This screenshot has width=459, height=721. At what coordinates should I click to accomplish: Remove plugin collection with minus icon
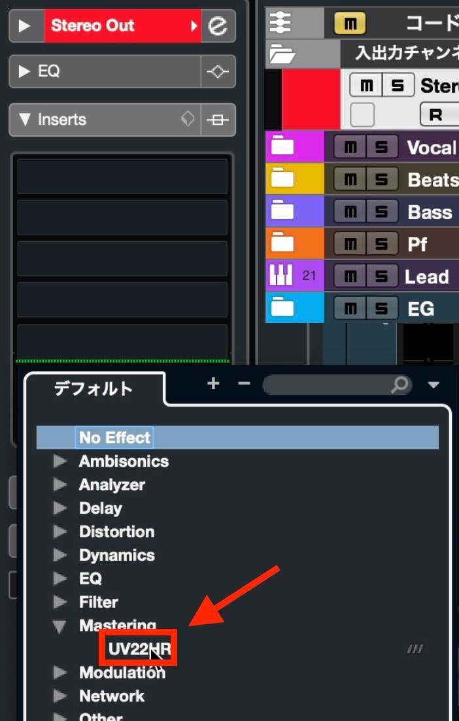(x=245, y=383)
